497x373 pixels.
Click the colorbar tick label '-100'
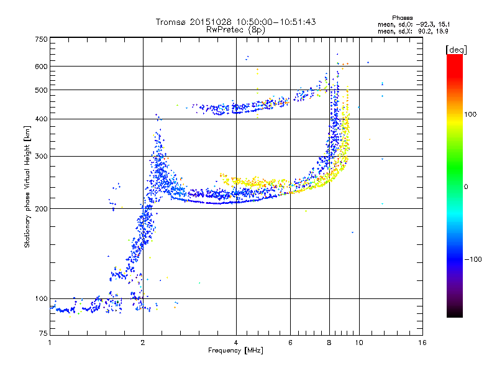(473, 259)
